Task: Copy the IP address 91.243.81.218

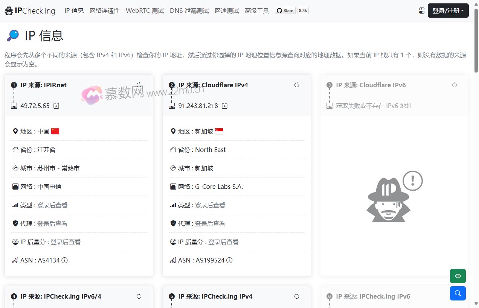Action: (x=225, y=106)
